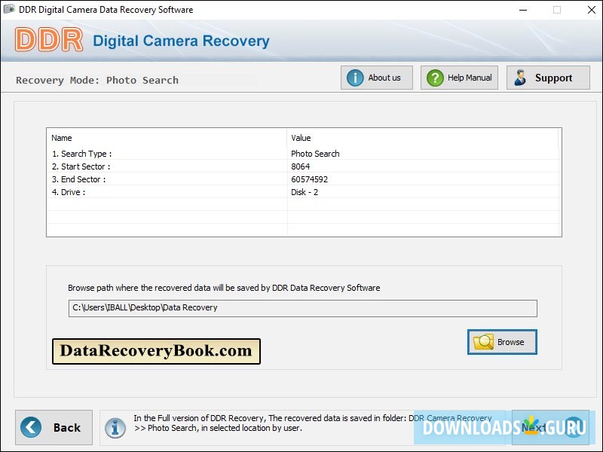Click the blue back arrow icon

pyautogui.click(x=31, y=427)
